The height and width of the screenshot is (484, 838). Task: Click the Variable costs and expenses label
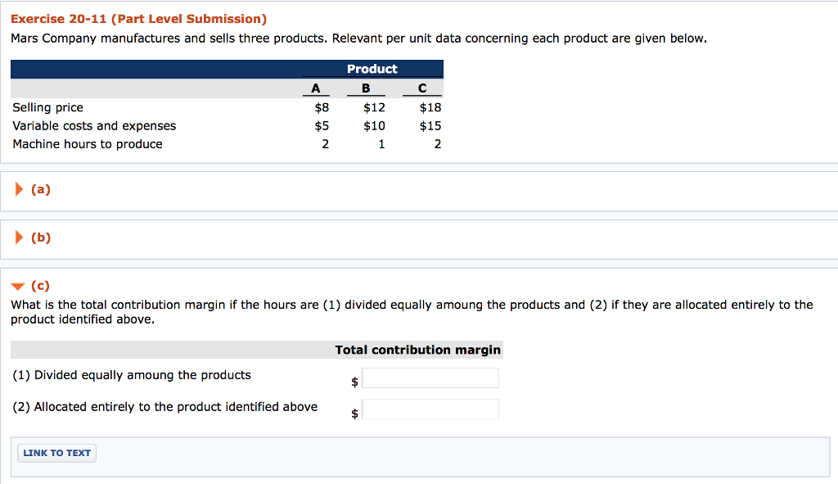(93, 125)
